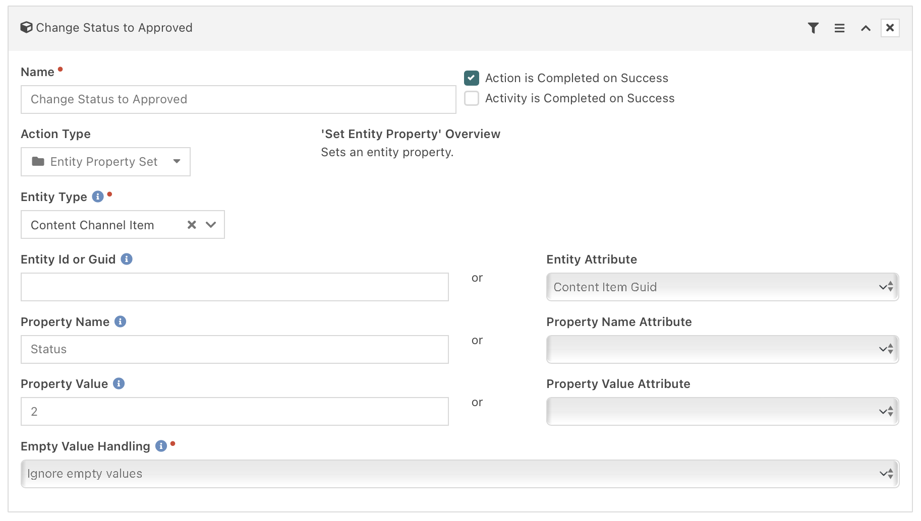Click the Property Value Attribute label
This screenshot has height=521, width=921.
[618, 384]
